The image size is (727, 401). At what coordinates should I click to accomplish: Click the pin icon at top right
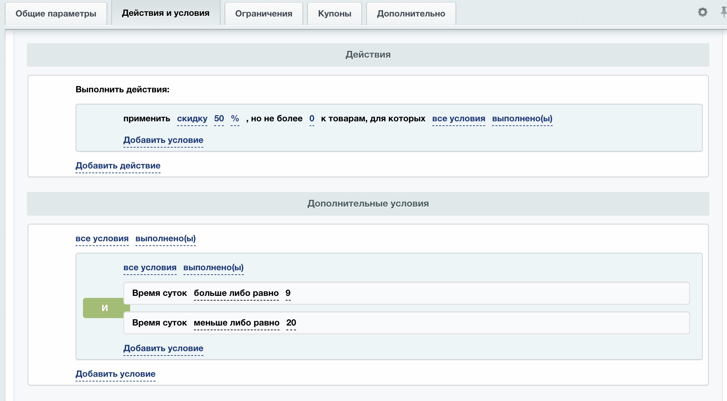pyautogui.click(x=723, y=12)
